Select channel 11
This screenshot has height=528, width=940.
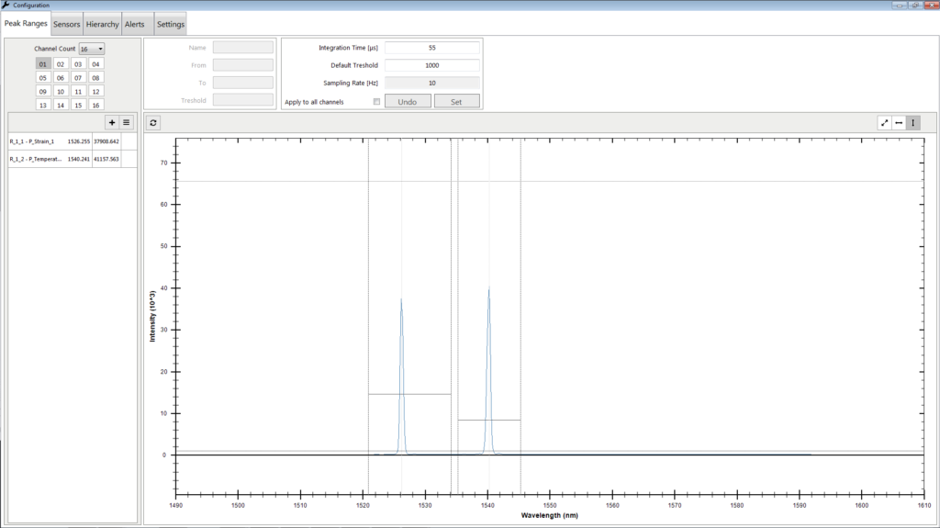click(x=78, y=91)
